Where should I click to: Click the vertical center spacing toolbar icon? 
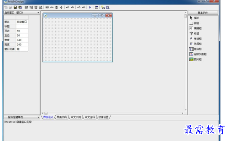click(x=61, y=7)
